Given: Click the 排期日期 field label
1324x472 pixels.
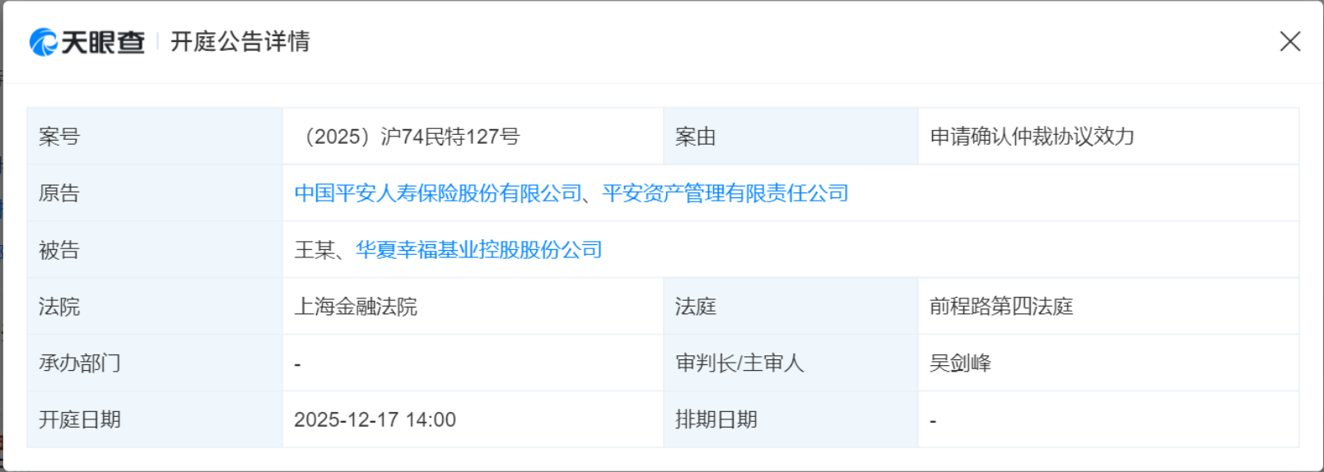Looking at the screenshot, I should pyautogui.click(x=716, y=420).
